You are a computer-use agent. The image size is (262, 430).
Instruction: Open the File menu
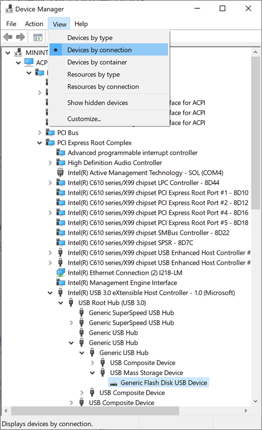(x=11, y=24)
